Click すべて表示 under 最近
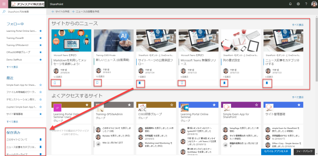The height and width of the screenshot is (156, 318). (x=12, y=122)
